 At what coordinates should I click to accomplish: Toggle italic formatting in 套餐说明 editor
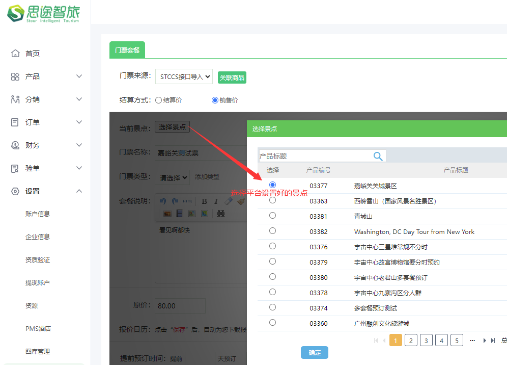(x=216, y=201)
